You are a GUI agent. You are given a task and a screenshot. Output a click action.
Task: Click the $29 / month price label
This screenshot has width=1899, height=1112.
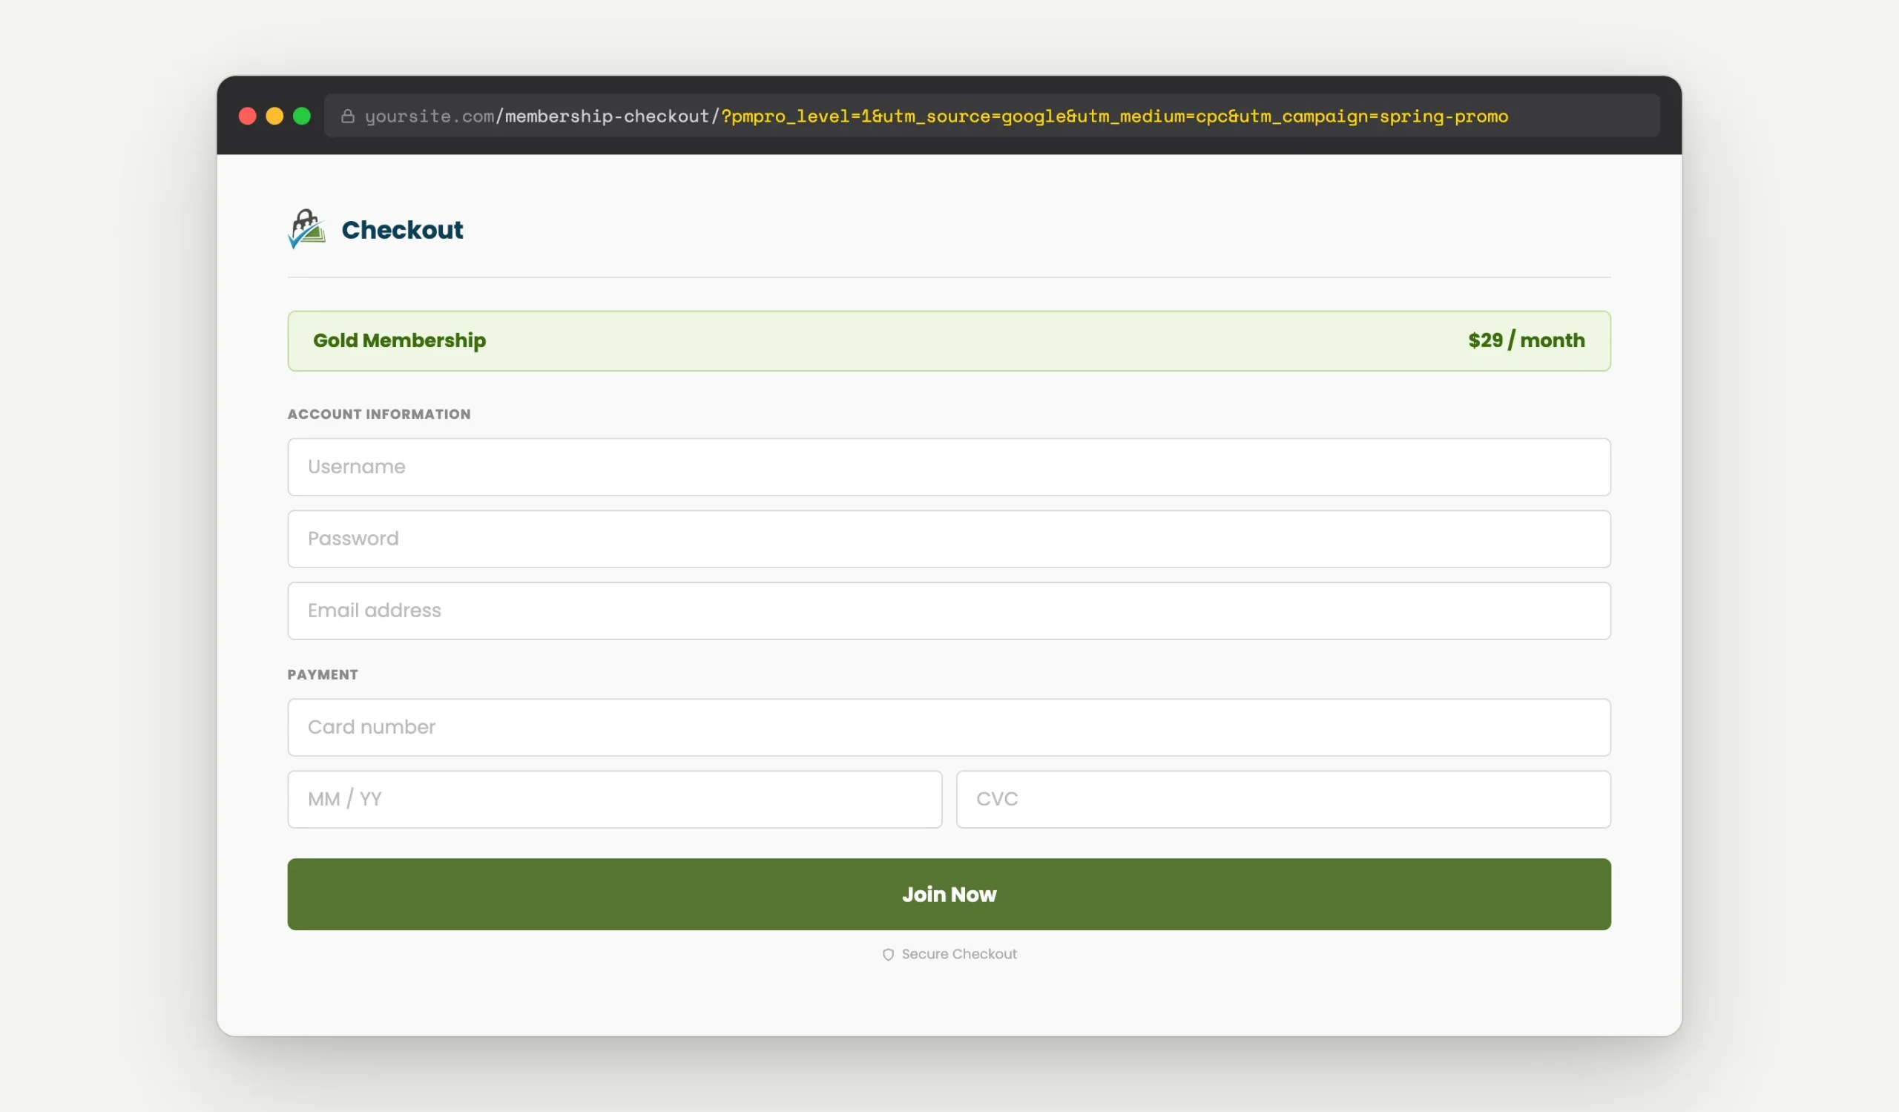coord(1524,340)
